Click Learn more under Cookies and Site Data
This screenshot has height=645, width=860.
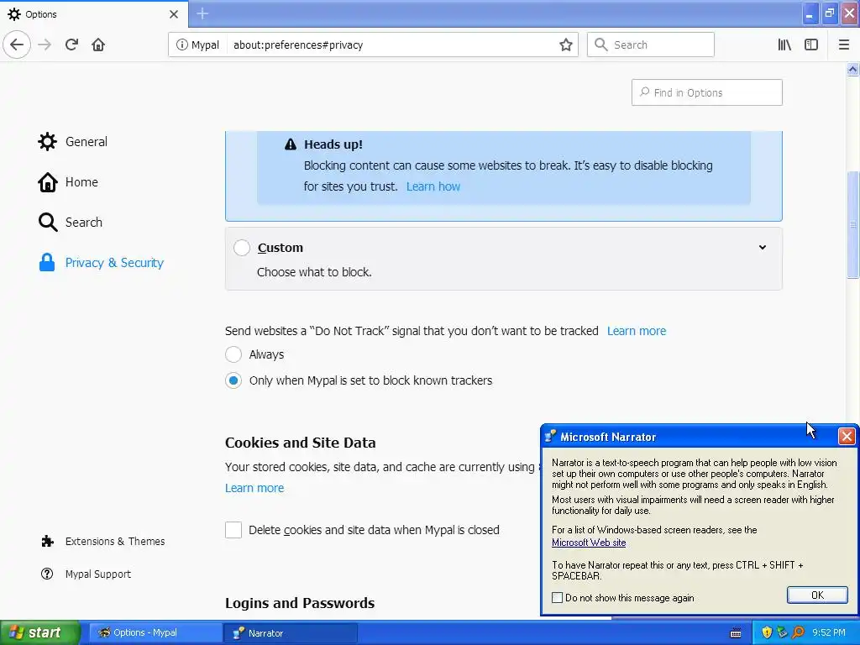click(x=254, y=488)
